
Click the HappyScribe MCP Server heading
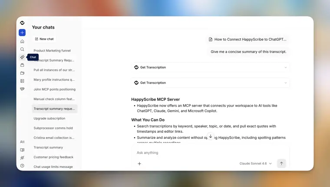[x=155, y=99]
